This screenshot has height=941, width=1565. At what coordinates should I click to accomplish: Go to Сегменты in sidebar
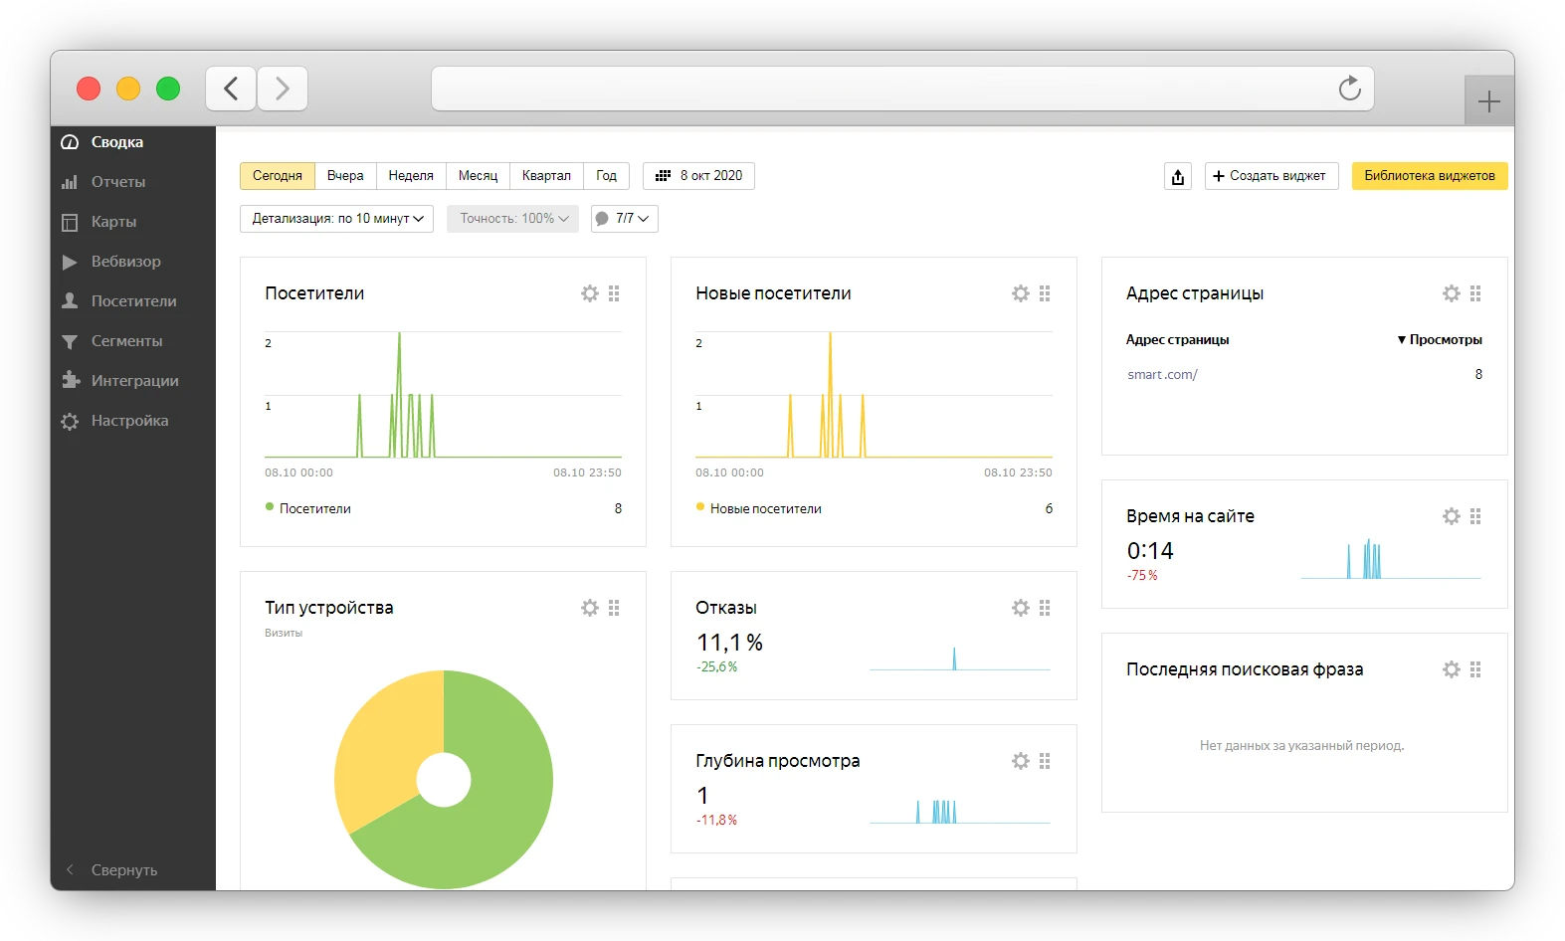(126, 341)
